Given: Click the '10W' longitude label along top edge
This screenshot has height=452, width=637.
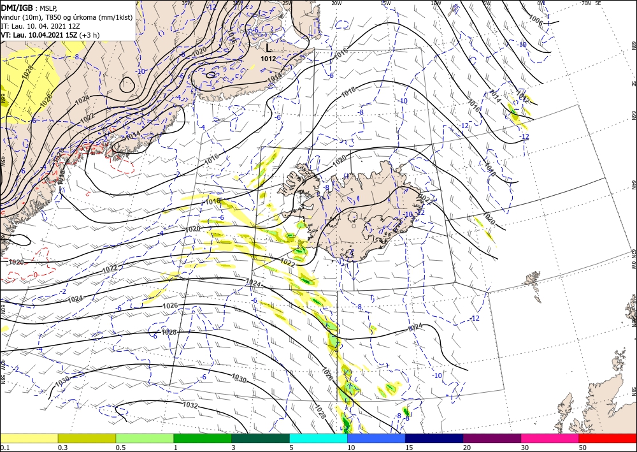Looking at the screenshot, I should click(436, 3).
